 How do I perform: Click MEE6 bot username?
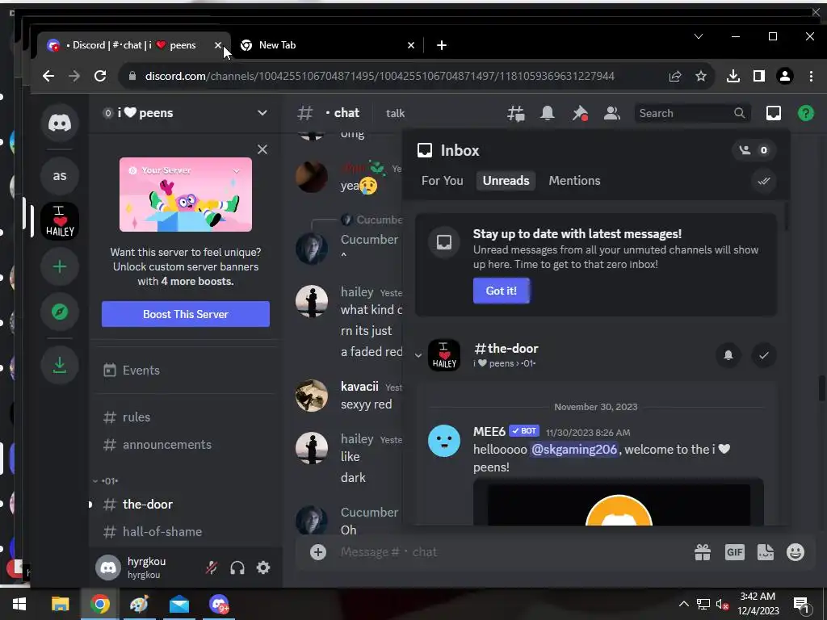(489, 431)
